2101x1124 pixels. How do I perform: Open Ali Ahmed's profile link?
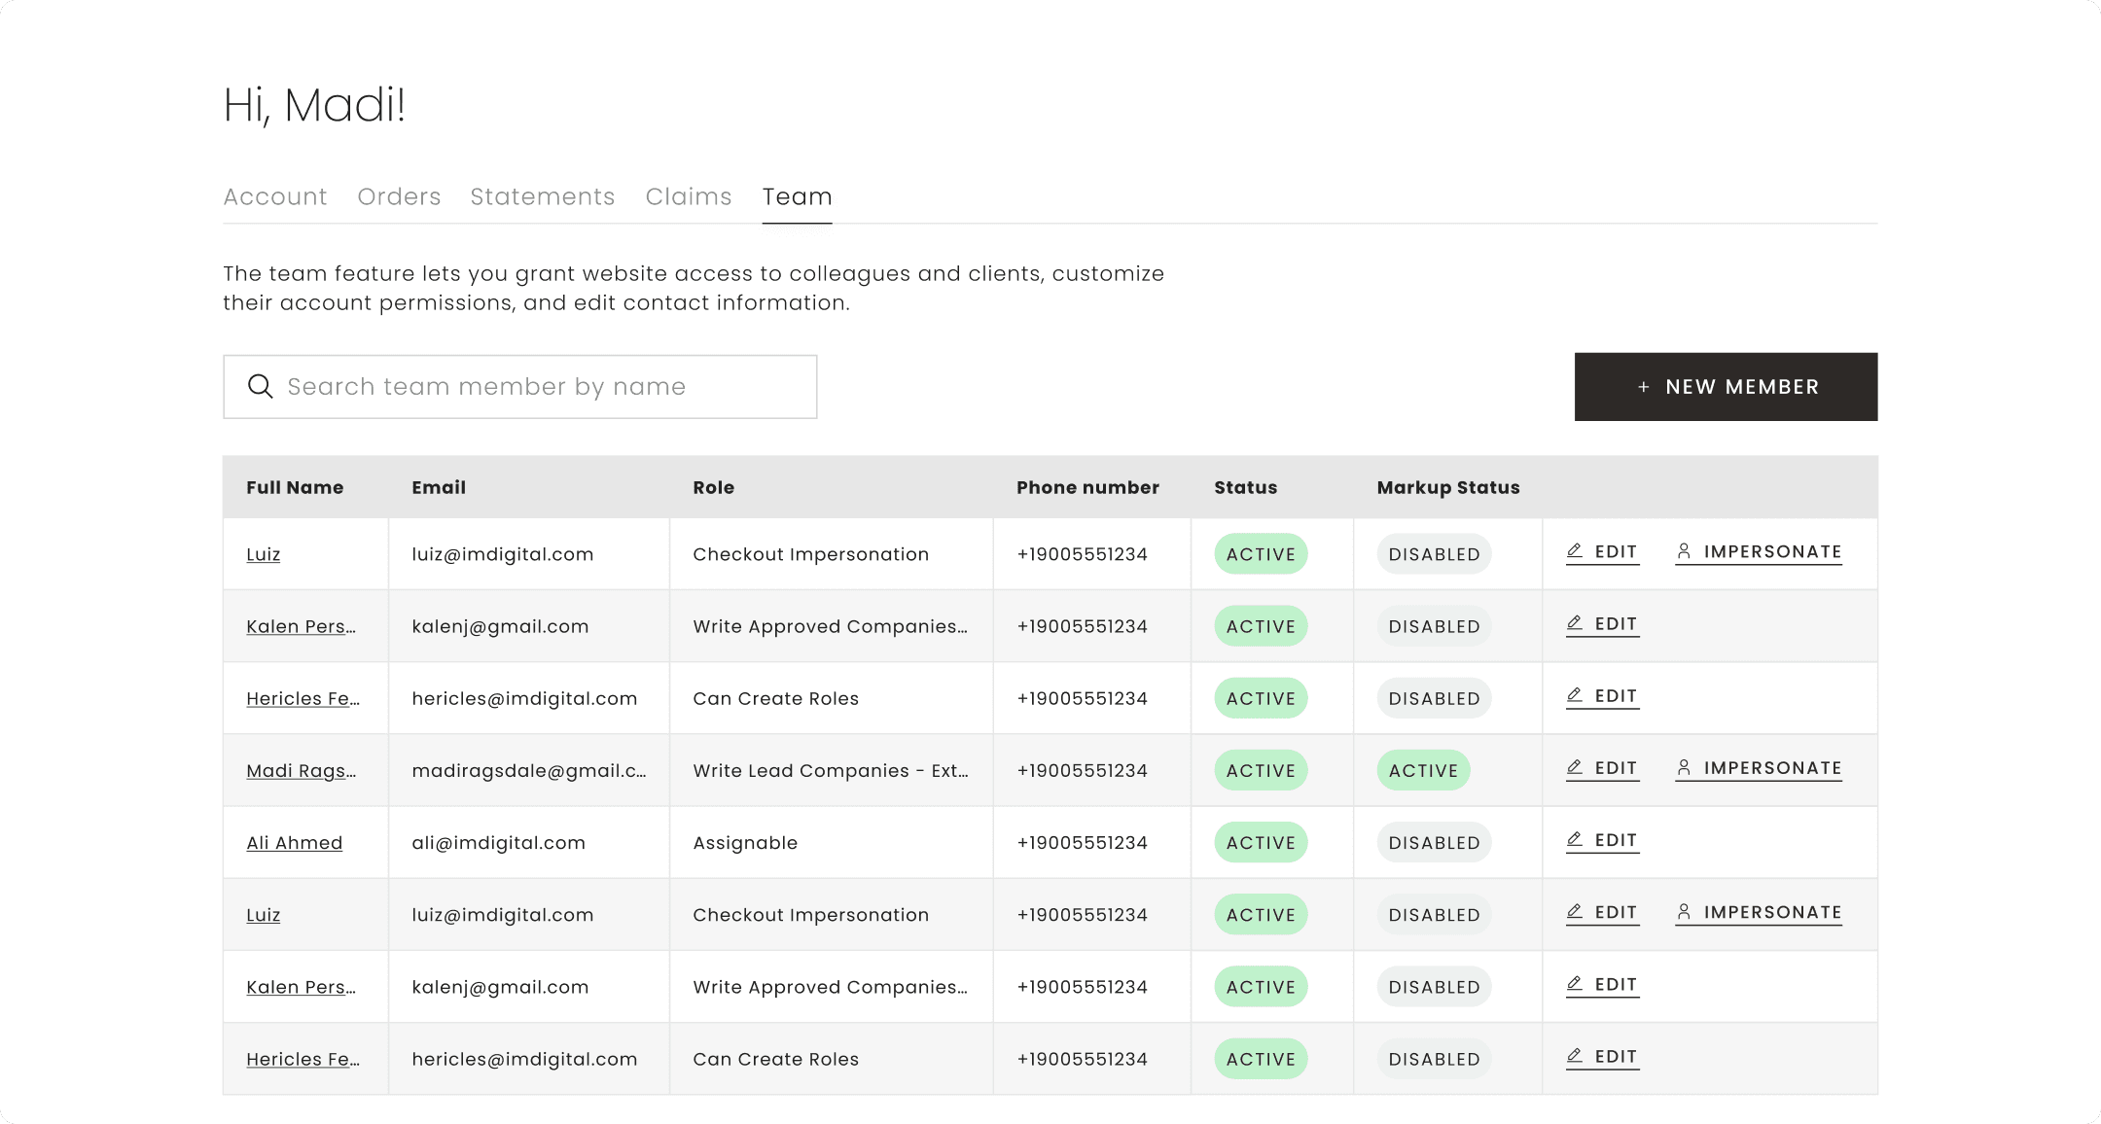[294, 842]
